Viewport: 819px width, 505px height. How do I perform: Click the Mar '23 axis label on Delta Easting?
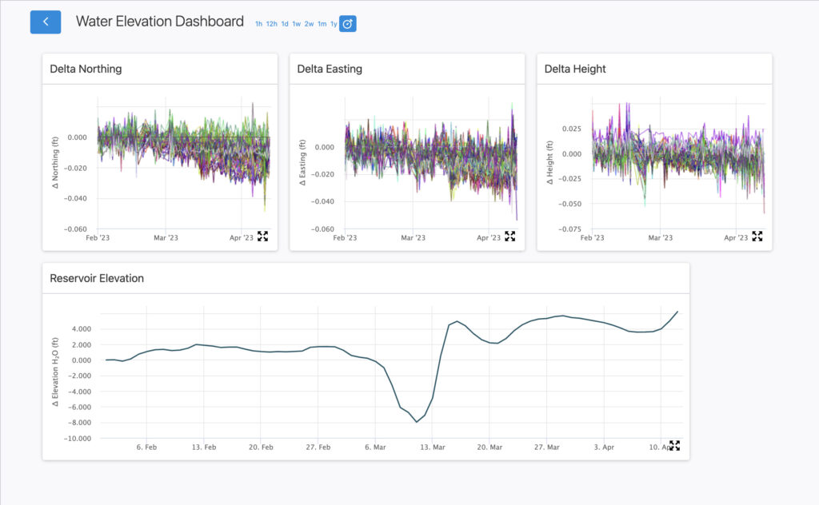tap(412, 237)
